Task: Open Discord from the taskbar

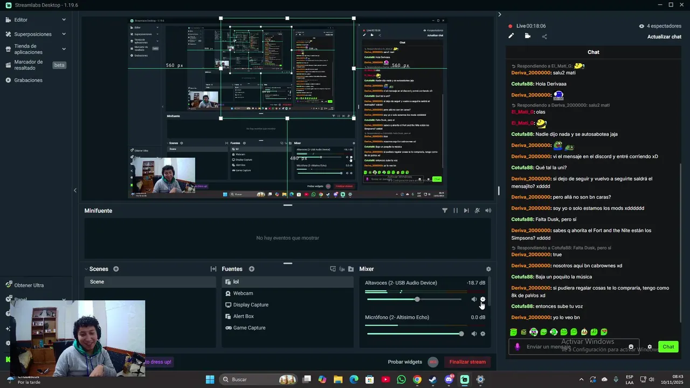Action: pos(449,379)
